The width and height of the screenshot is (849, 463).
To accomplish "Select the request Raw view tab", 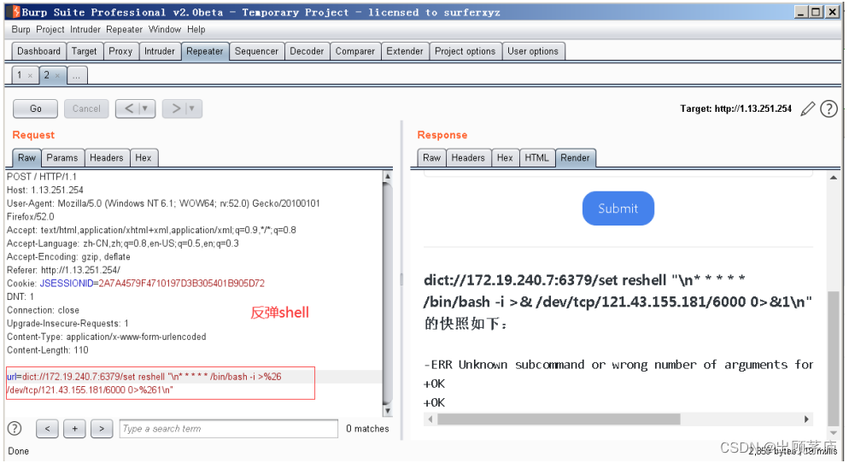I will [26, 157].
